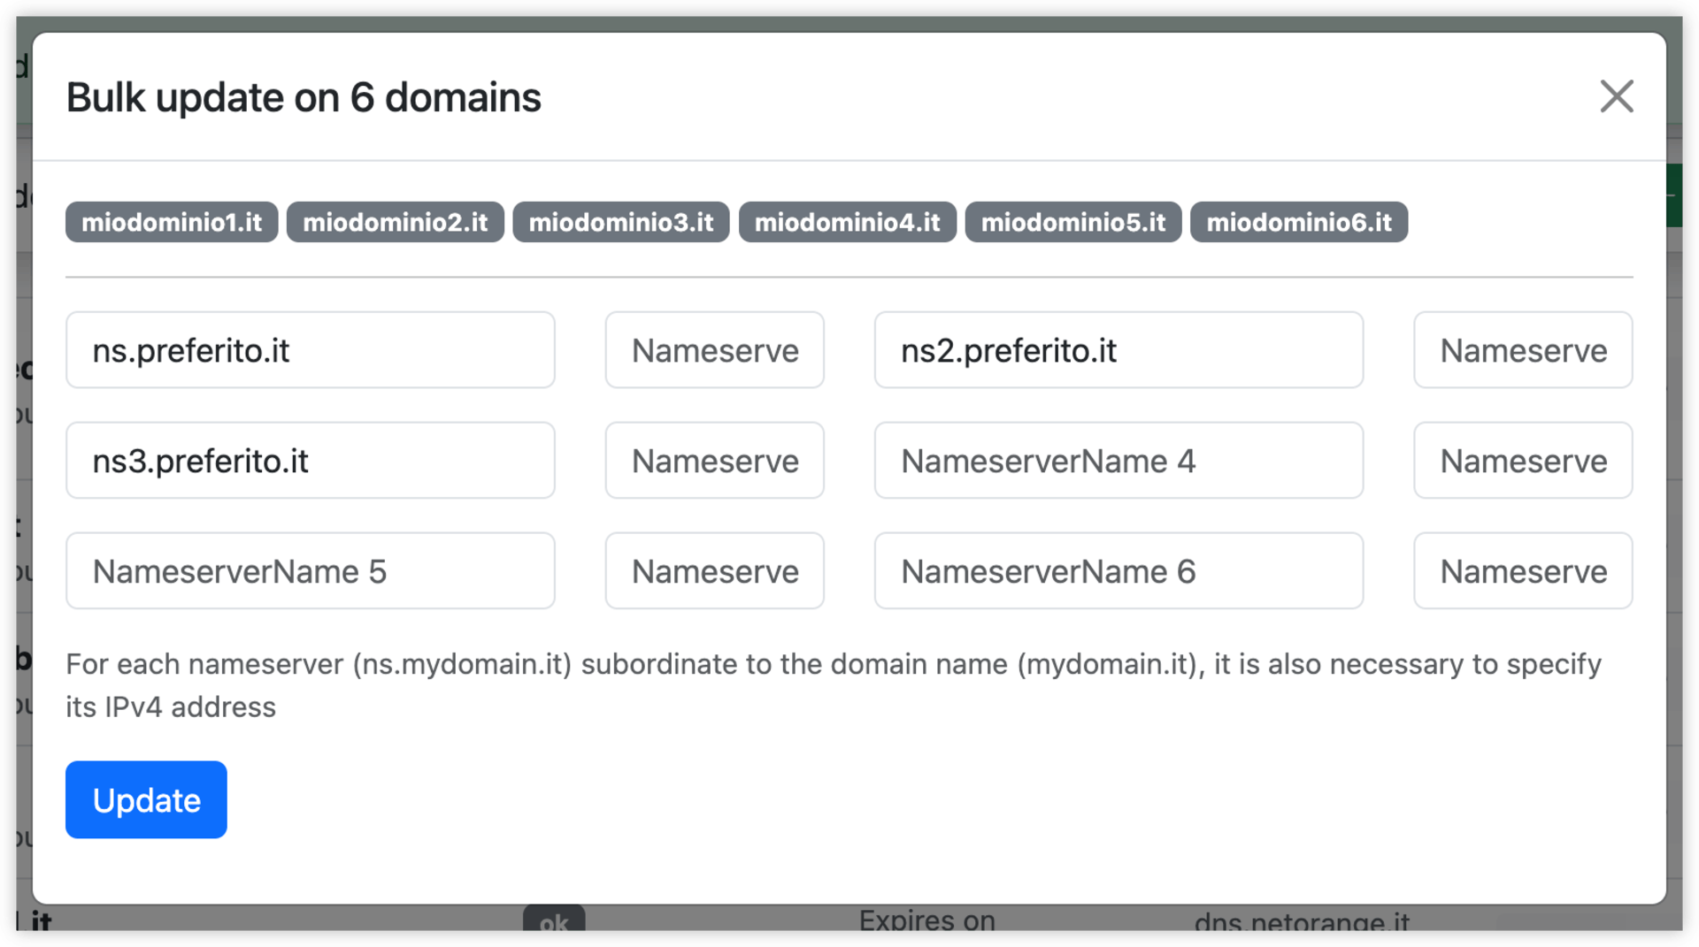This screenshot has height=947, width=1699.
Task: Click IP field next to NameserverName 6
Action: [x=1522, y=571]
